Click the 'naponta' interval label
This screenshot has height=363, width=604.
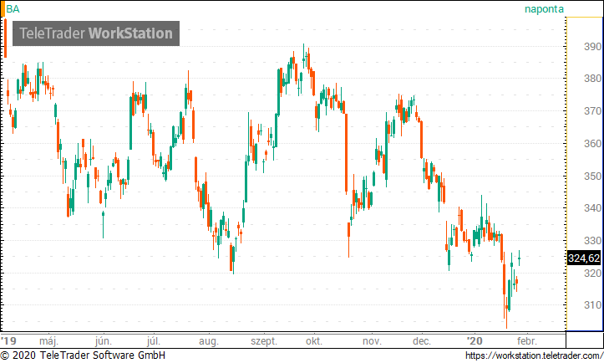tap(544, 9)
